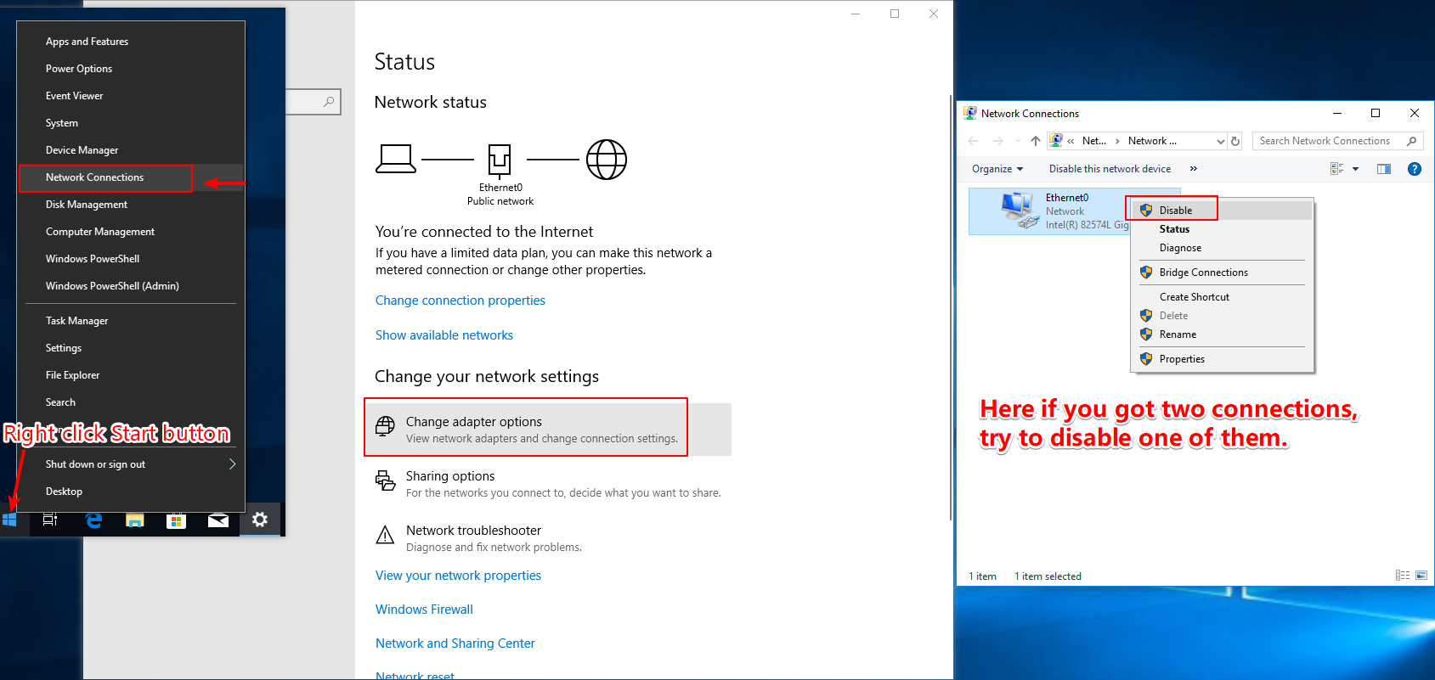1435x680 pixels.
Task: Click the Windows Firewall link
Action: pyautogui.click(x=424, y=610)
